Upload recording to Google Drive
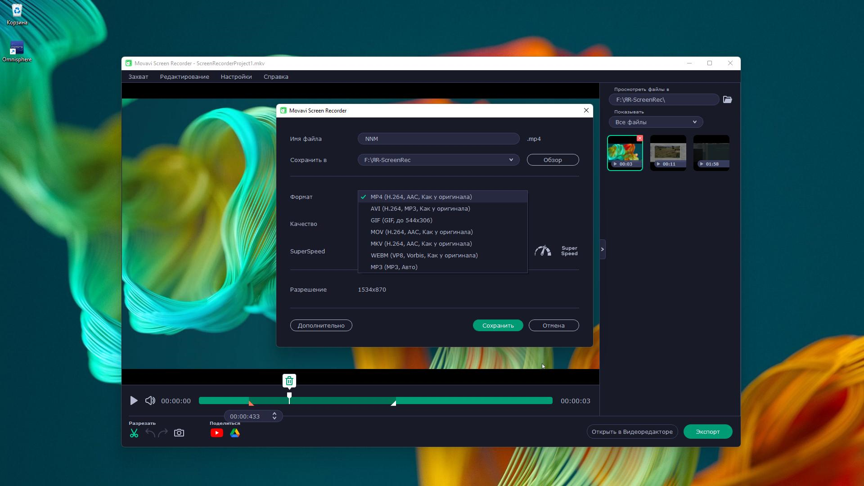Screen dimensions: 864x486 [235, 433]
